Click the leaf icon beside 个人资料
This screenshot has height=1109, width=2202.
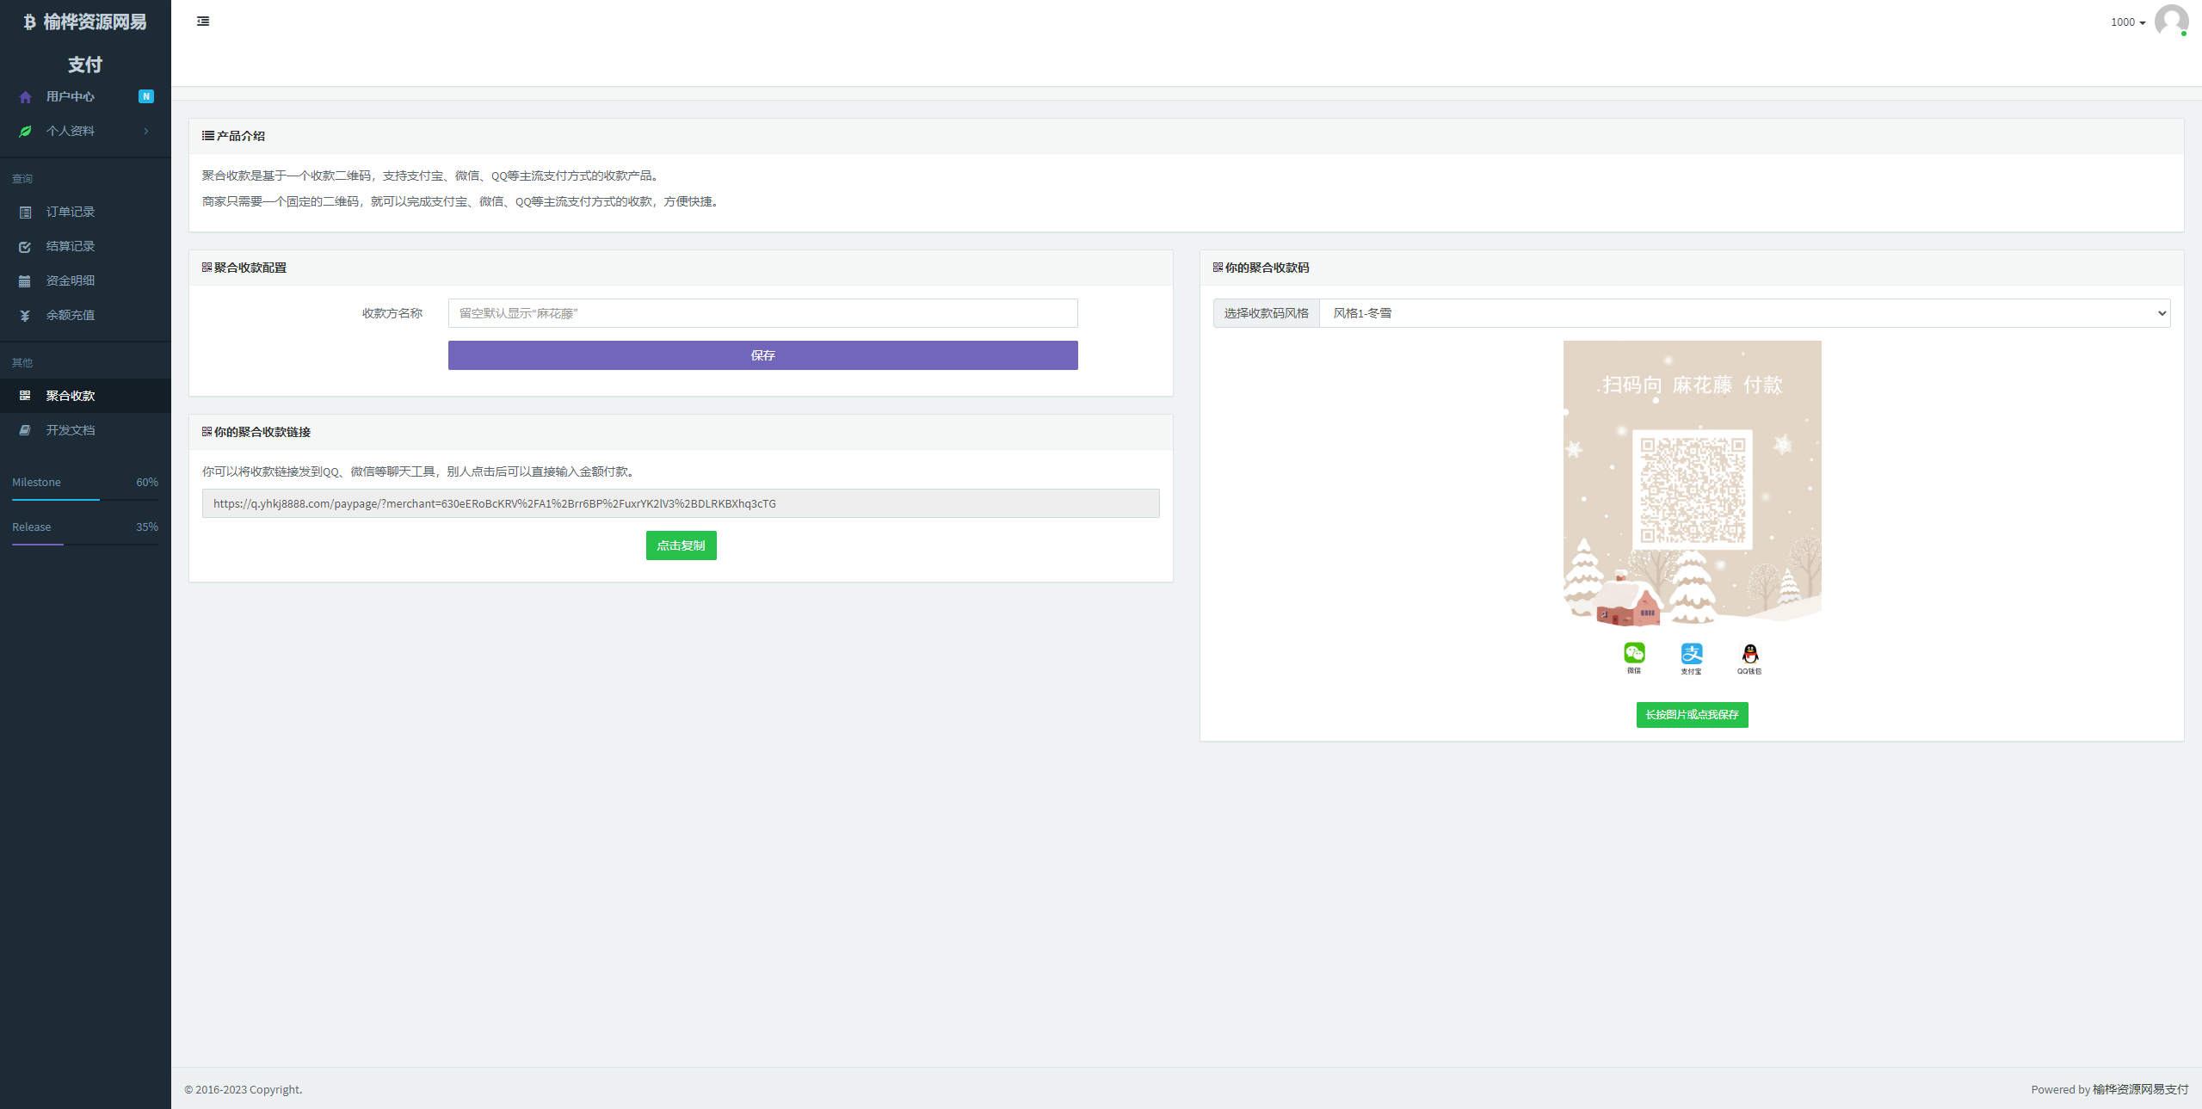point(25,132)
